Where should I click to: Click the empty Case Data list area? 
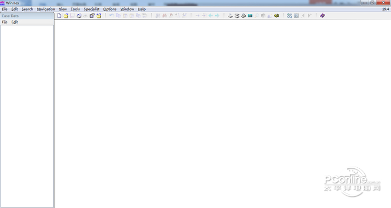click(27, 116)
